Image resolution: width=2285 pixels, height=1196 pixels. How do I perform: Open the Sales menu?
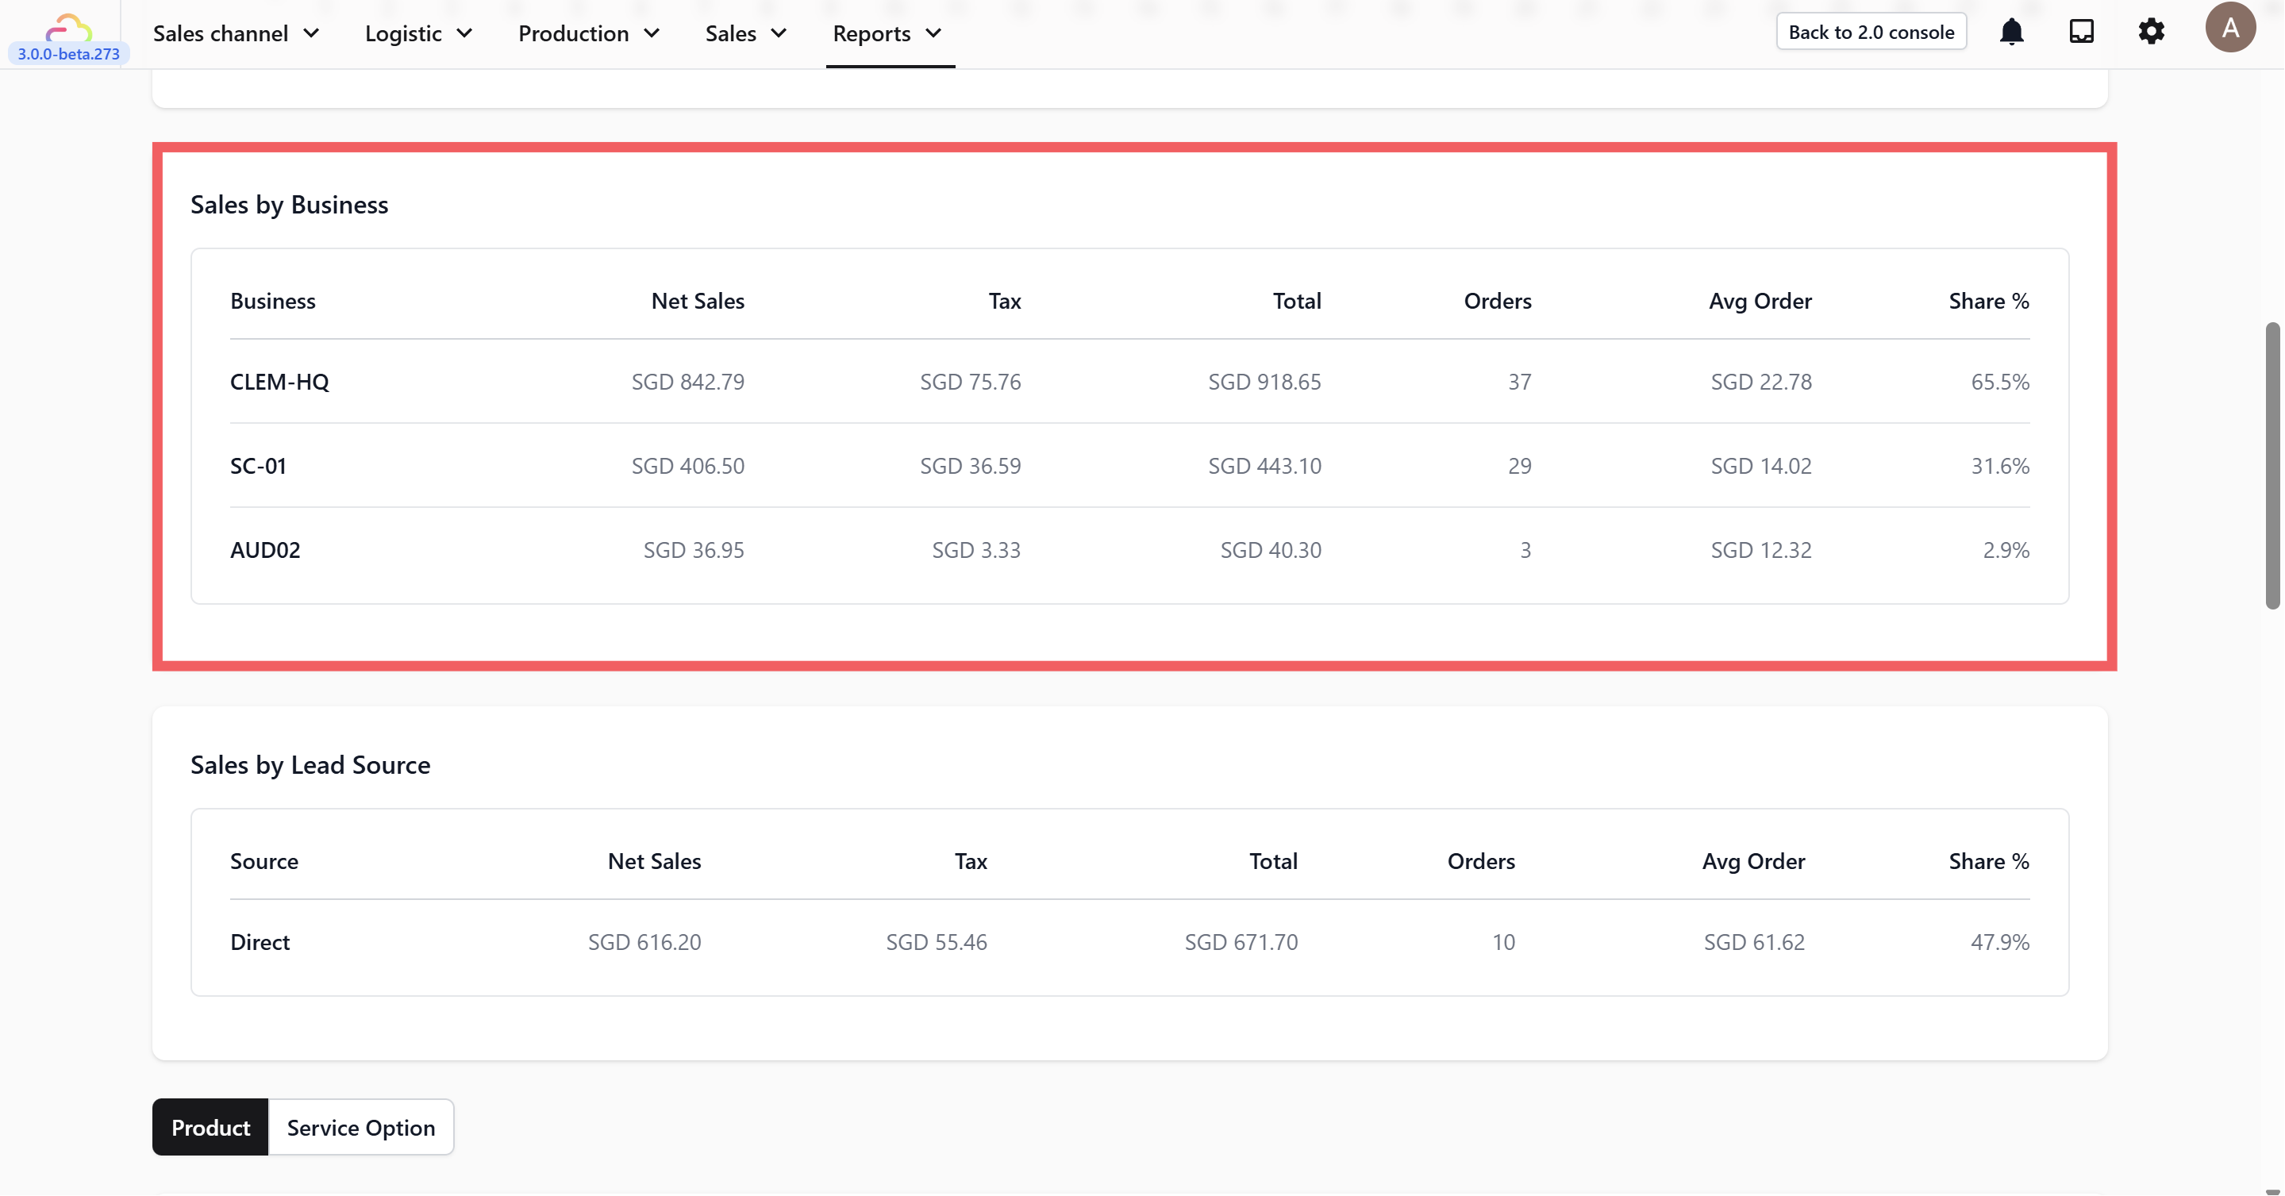click(745, 33)
